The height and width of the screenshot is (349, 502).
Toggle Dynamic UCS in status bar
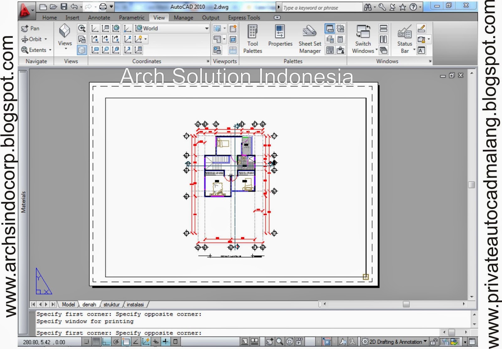tap(146, 341)
